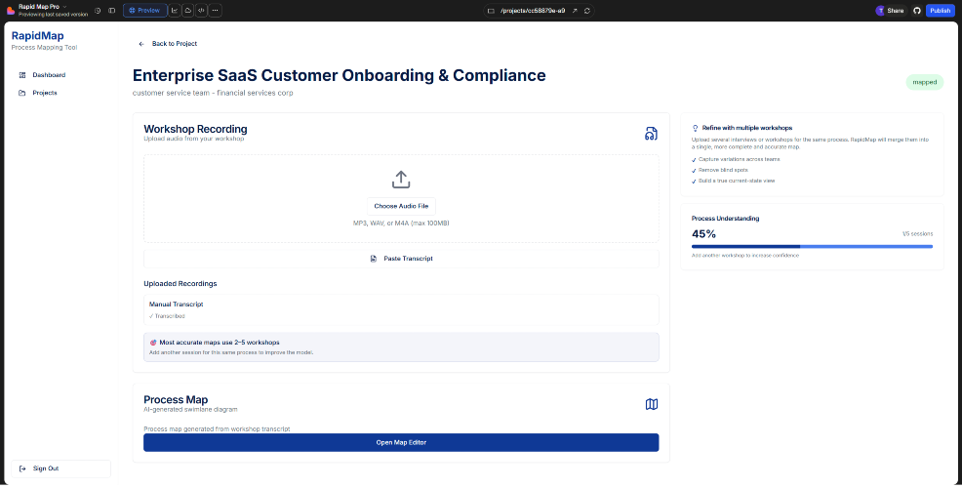
Task: Open preview in new tab arrow icon
Action: (x=575, y=11)
